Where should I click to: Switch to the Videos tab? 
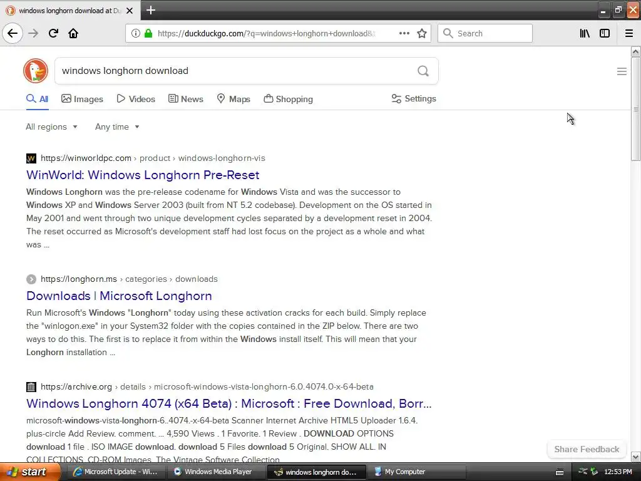click(136, 99)
